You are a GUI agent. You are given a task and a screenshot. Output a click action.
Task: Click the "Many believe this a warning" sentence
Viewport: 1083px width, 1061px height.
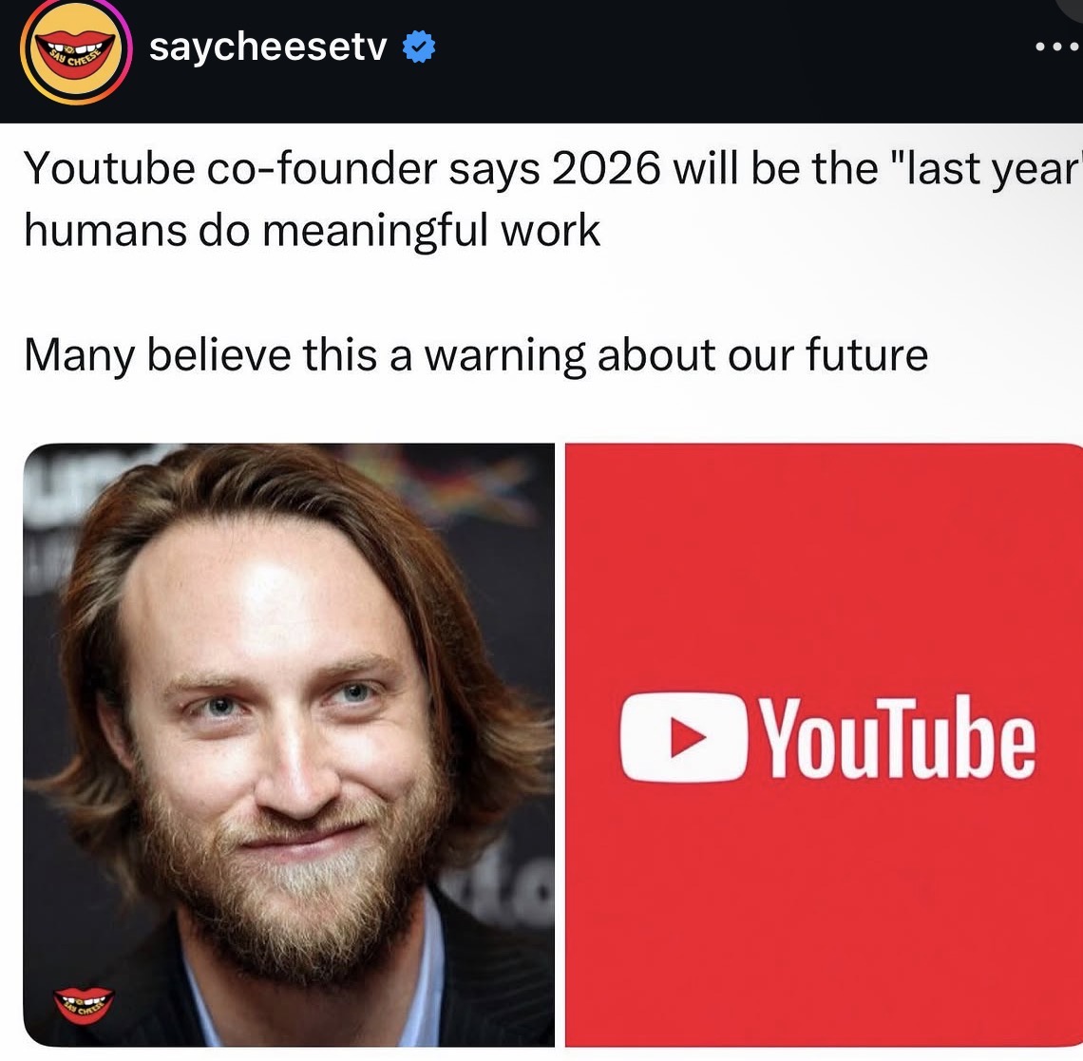coord(475,356)
